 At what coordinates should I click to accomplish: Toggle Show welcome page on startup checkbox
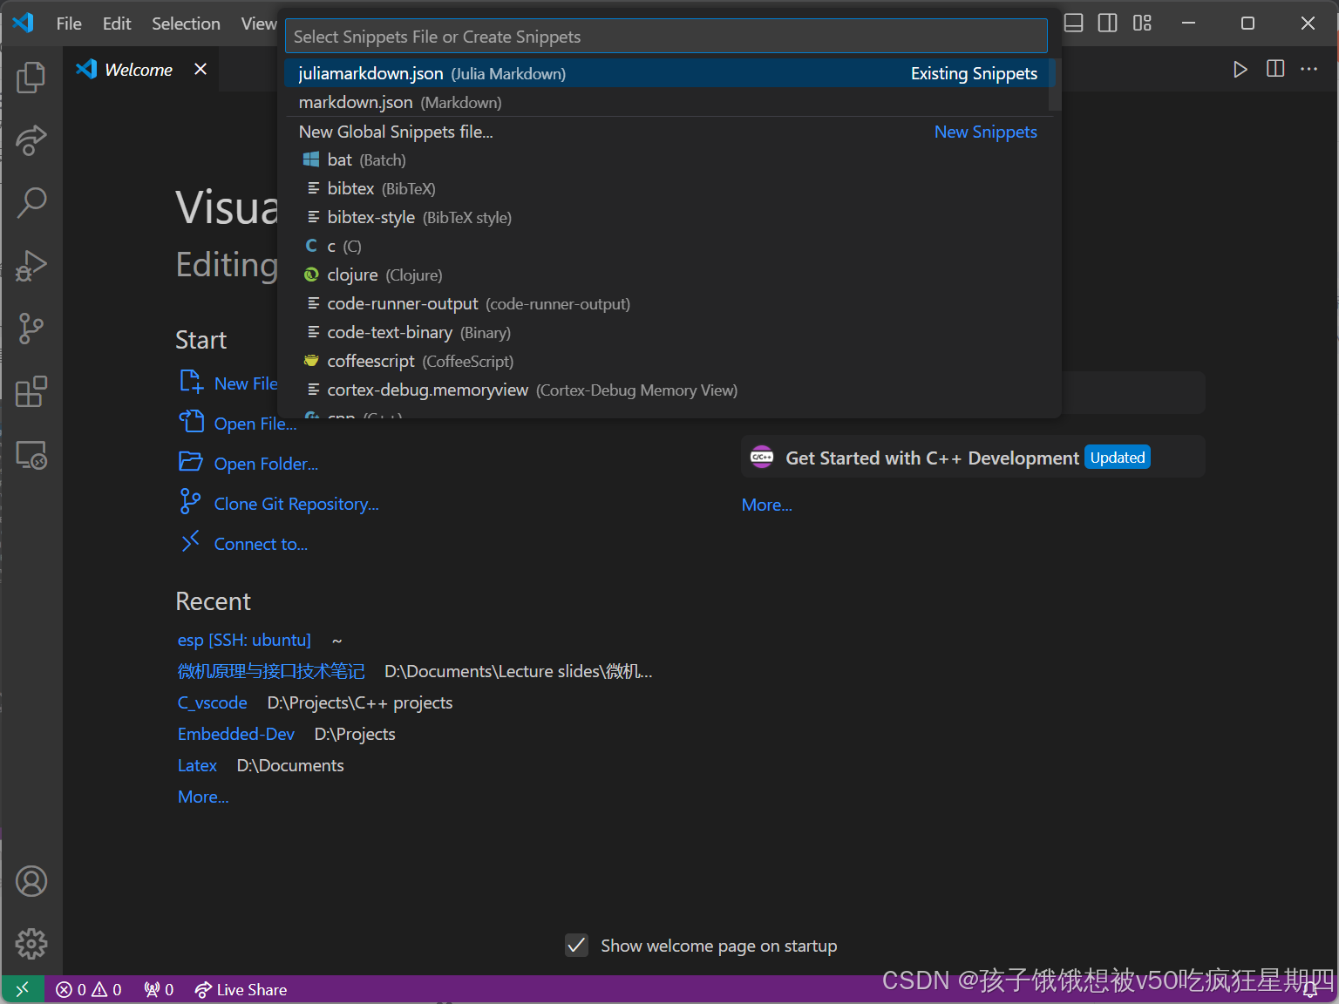tap(576, 946)
